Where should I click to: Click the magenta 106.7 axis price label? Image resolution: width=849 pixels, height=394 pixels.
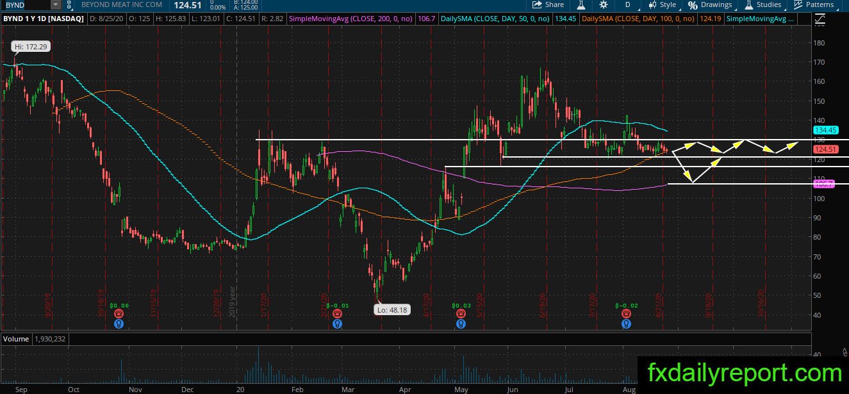click(823, 184)
